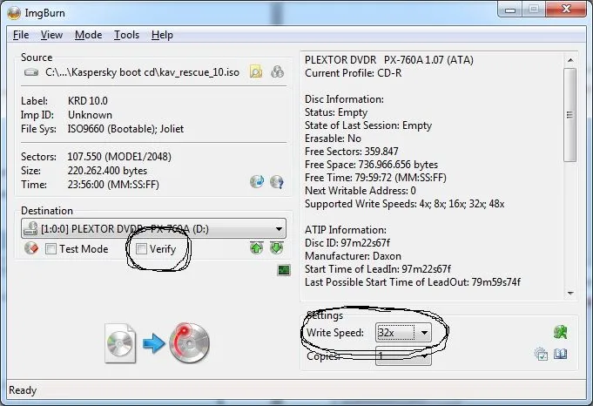Image resolution: width=593 pixels, height=406 pixels.
Task: Click the label value KRD 10.0
Action: (x=88, y=101)
